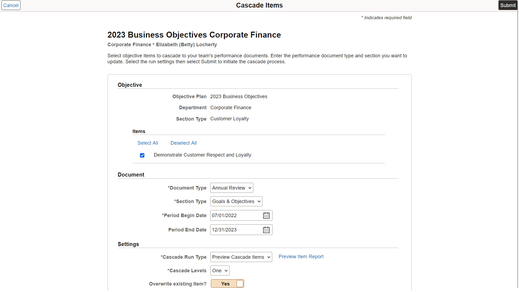Viewport: 519px width, 292px height.
Task: Click into the Period Begin Date field
Action: (x=235, y=215)
